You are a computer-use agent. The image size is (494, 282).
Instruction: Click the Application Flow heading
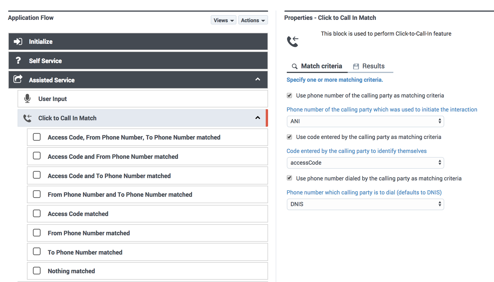31,18
